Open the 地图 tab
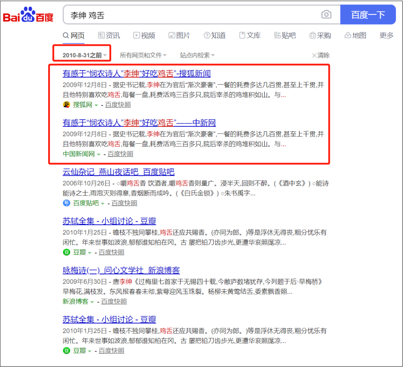403x367 pixels. click(x=355, y=35)
